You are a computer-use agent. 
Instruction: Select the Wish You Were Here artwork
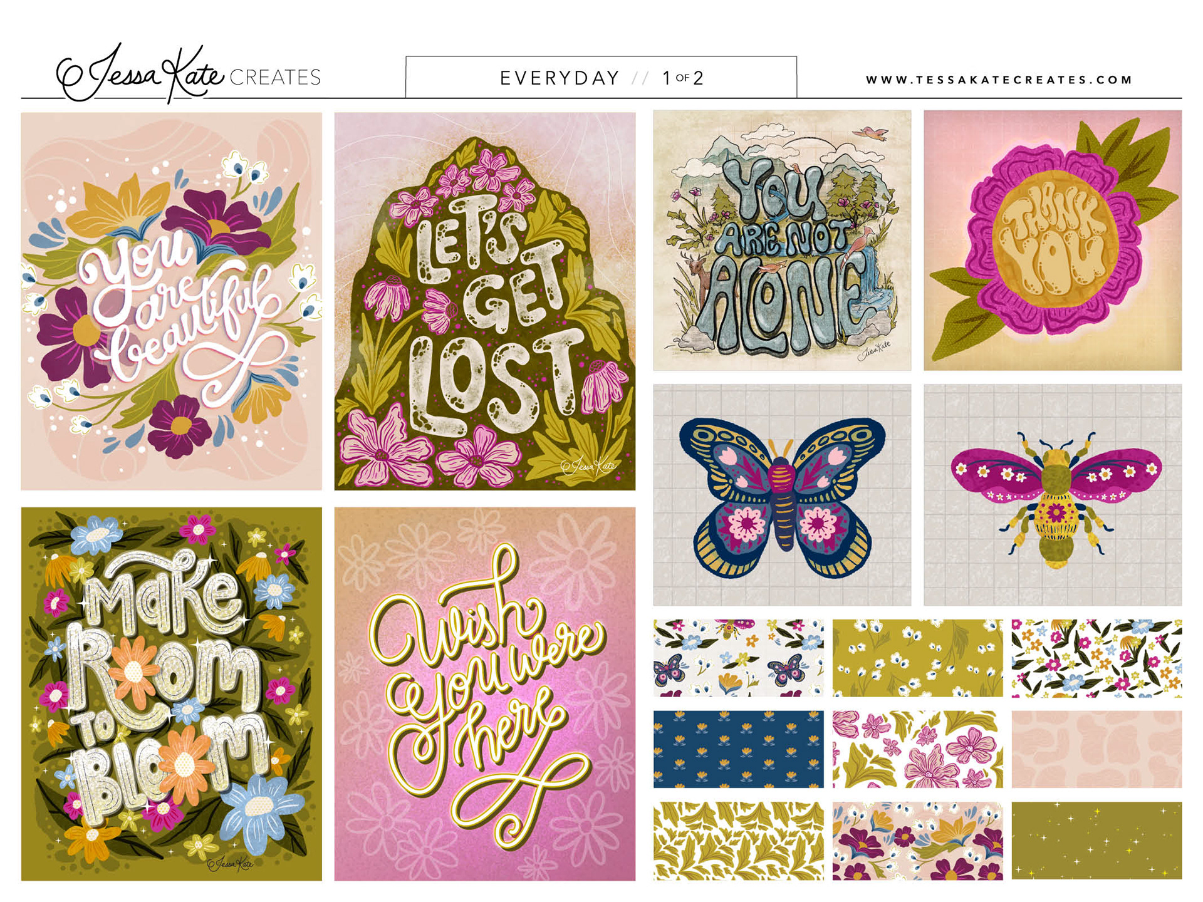[485, 694]
